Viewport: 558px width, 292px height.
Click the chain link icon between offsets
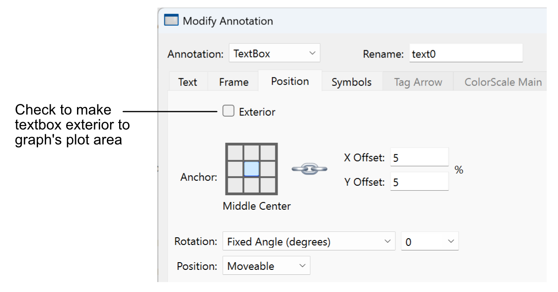[x=309, y=169]
